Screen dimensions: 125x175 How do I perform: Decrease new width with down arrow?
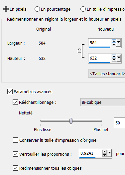[114, 45]
